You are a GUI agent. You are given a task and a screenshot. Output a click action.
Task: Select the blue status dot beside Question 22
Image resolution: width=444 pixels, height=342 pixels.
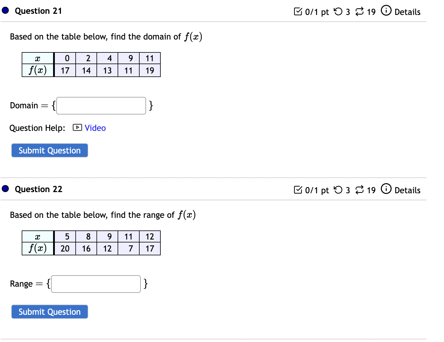pyautogui.click(x=5, y=189)
